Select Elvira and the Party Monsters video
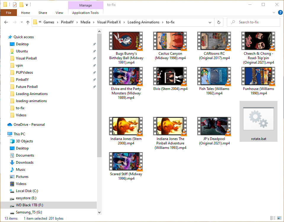Viewport: 284px width, 222px height. [x=126, y=83]
